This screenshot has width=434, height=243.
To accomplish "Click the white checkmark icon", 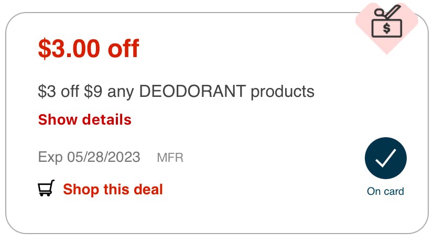I will [385, 158].
